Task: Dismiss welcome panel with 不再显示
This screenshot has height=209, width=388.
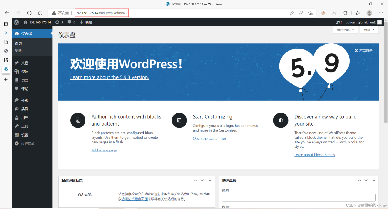Action: (363, 51)
